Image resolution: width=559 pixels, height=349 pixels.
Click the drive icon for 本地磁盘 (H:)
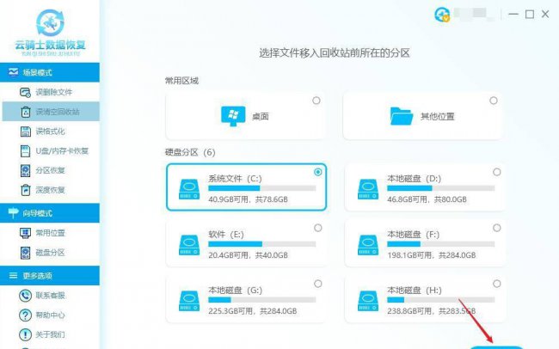click(x=368, y=301)
